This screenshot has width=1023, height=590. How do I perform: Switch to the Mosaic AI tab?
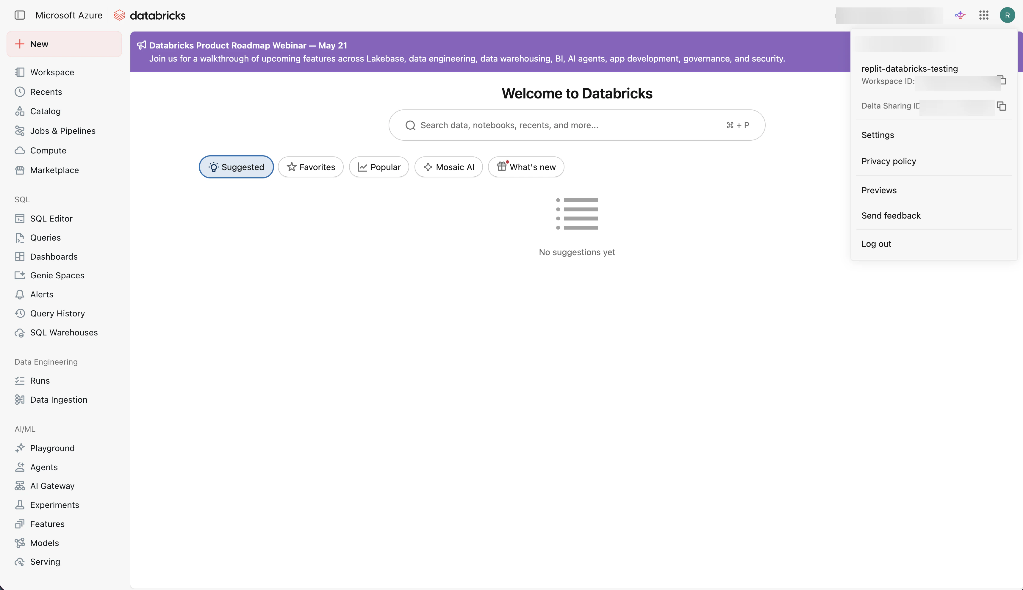coord(448,167)
